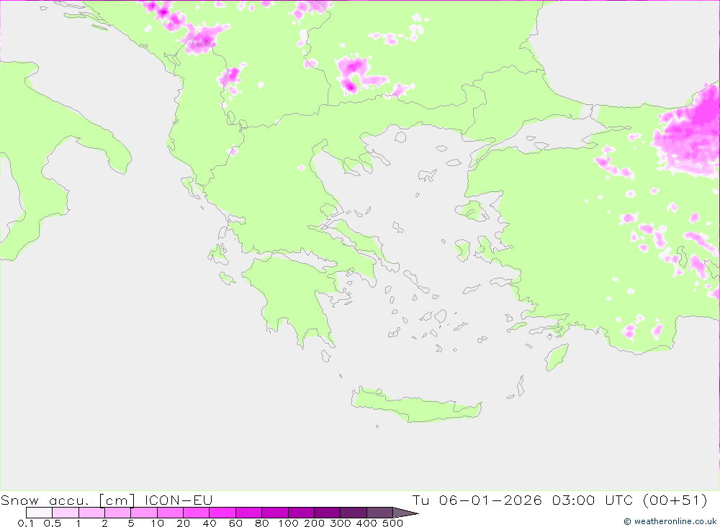The image size is (720, 527).
Task: Pick the white 0.1–0.5 cm legend swatch
Action: pyautogui.click(x=39, y=513)
